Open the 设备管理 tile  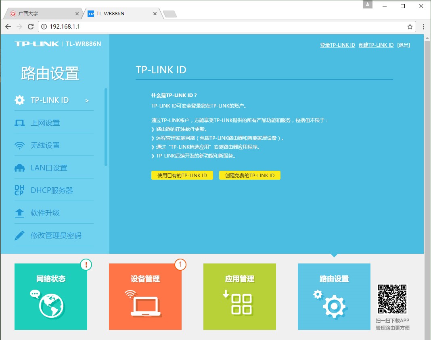click(x=145, y=296)
